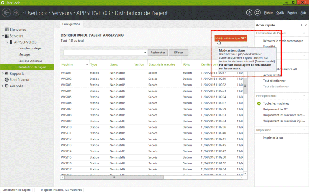Select Toutes les machines filter
Screen dimensions: 309x193
[x=276, y=103]
